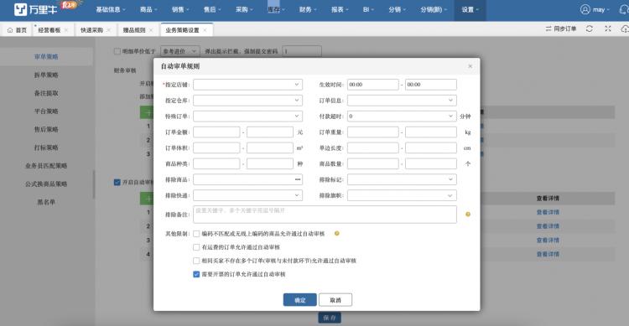Click the left sidebar scrollbar handle
The width and height of the screenshot is (629, 326).
[x=94, y=184]
